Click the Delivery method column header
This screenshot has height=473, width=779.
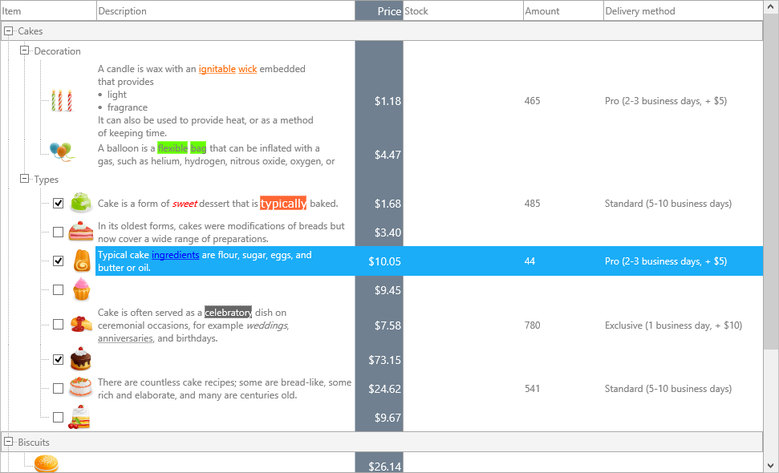(639, 11)
